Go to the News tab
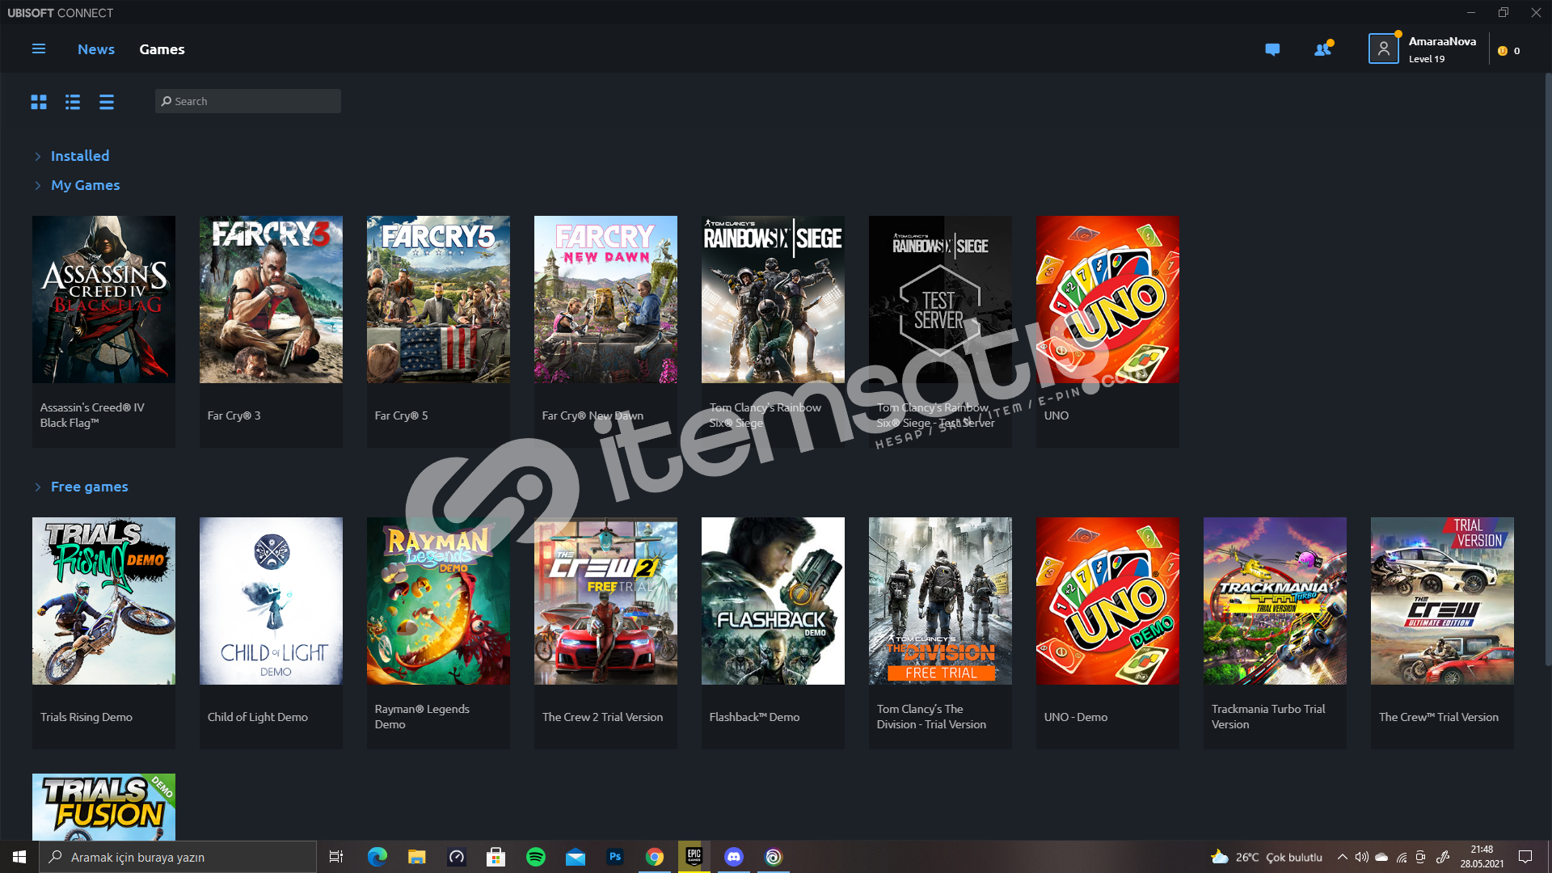 point(96,49)
